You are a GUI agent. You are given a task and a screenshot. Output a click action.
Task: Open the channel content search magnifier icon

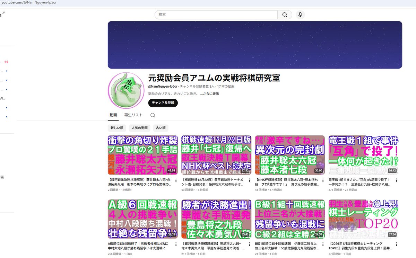point(153,115)
